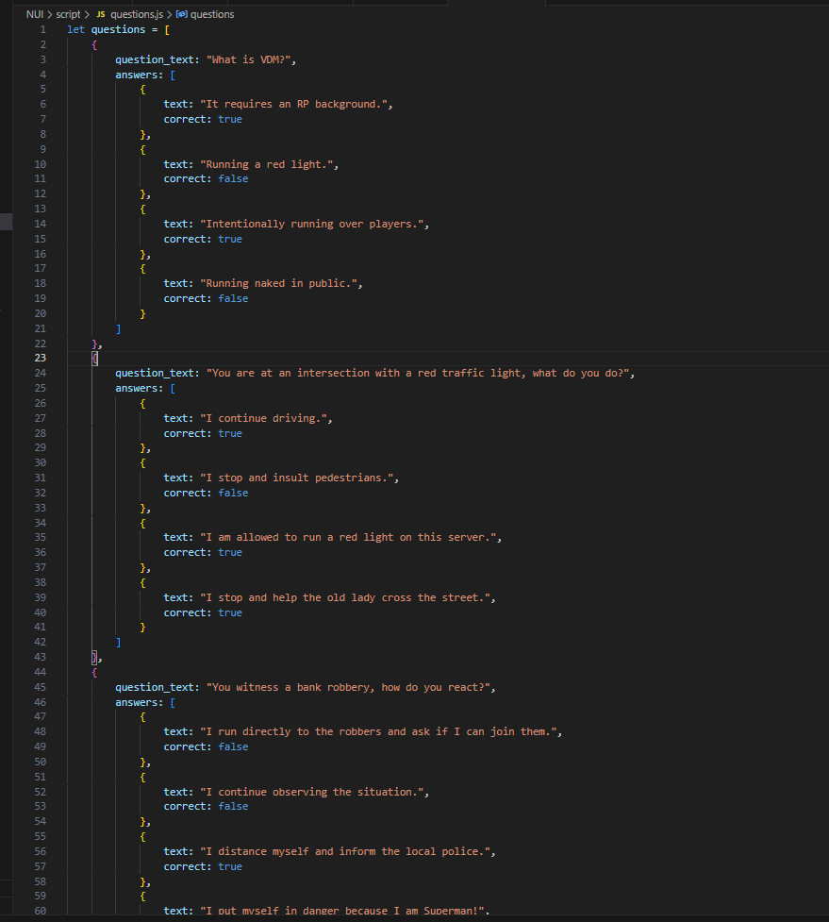Click the true value on line 7
The image size is (829, 922).
[230, 119]
